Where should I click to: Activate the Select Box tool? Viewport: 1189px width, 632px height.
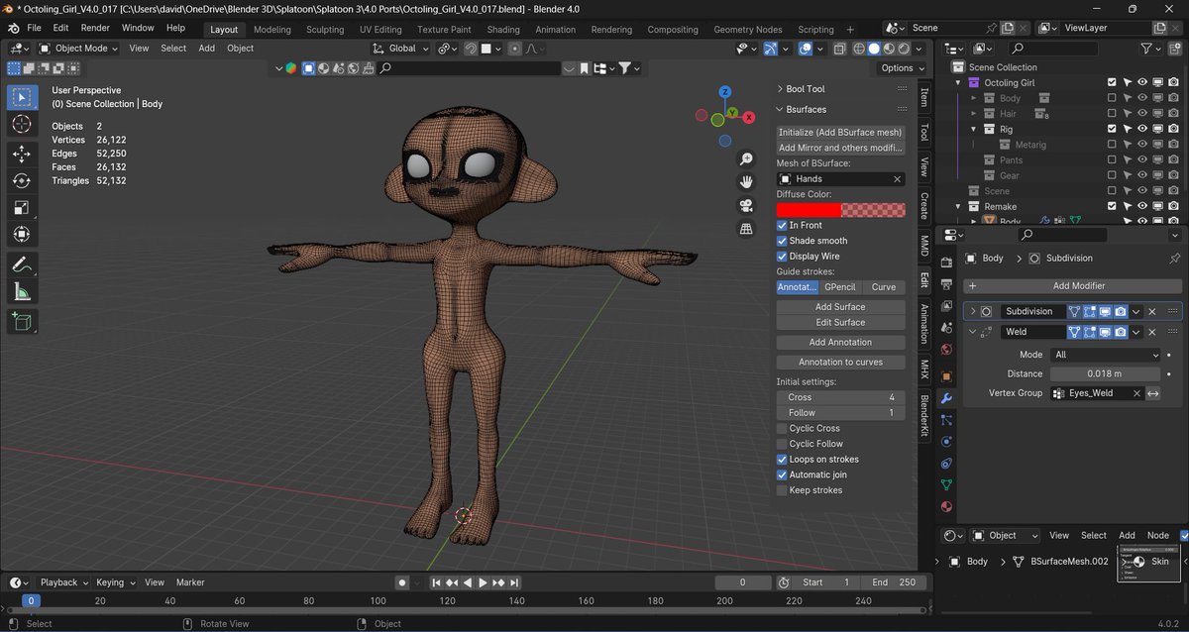pyautogui.click(x=22, y=97)
